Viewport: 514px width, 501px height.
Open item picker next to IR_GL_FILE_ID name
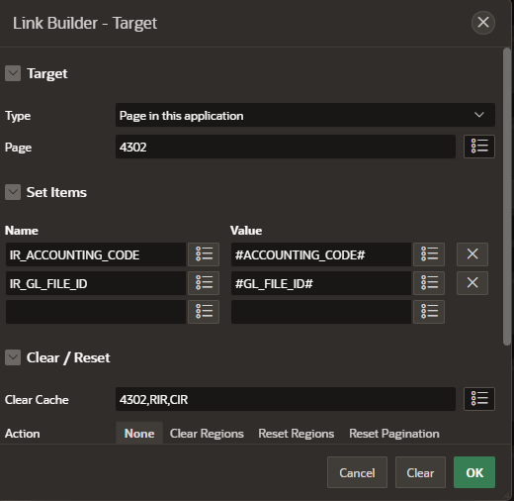pos(204,283)
